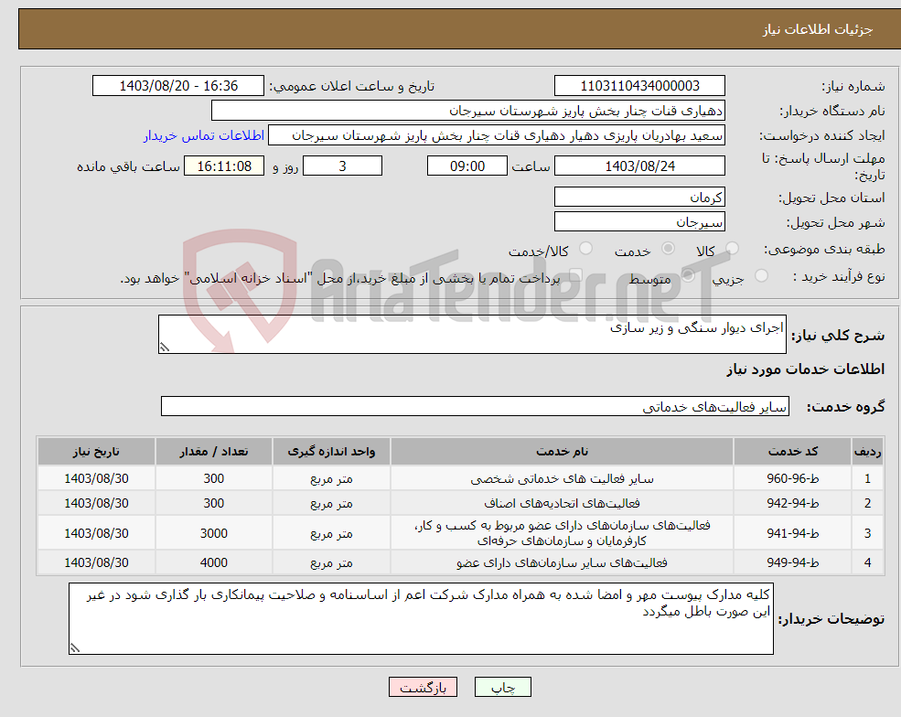Click service code ط-94-942
Screen dimensions: 901x717
(x=792, y=503)
